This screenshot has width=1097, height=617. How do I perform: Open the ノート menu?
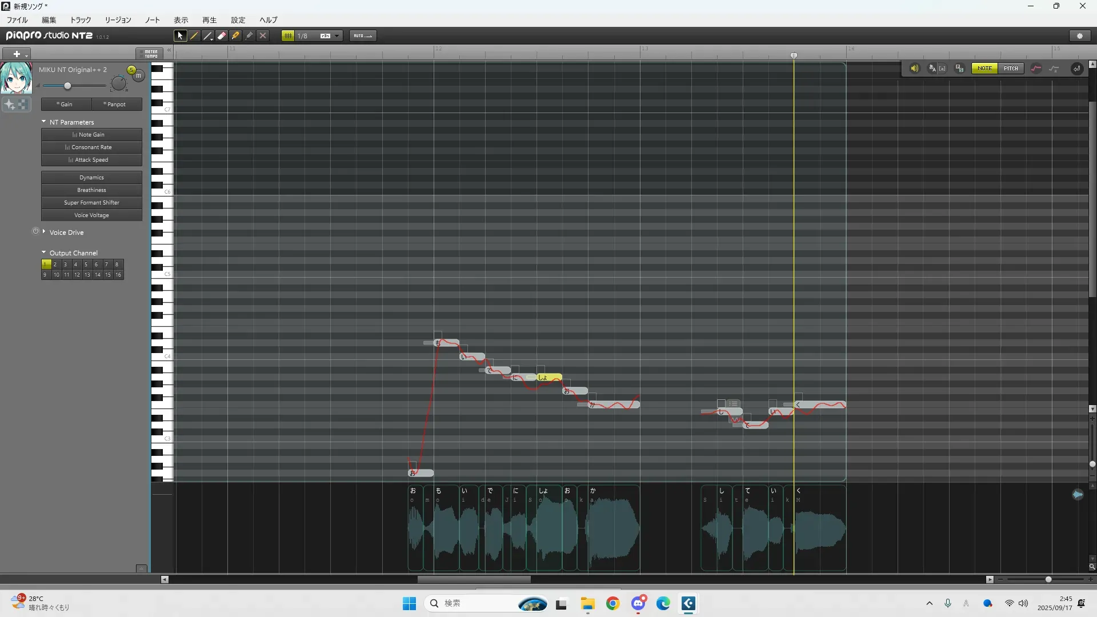click(x=153, y=20)
